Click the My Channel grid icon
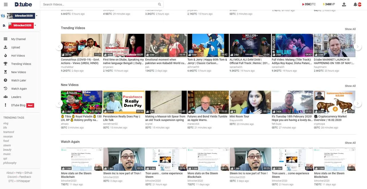The width and height of the screenshot is (367, 189). coord(5,39)
